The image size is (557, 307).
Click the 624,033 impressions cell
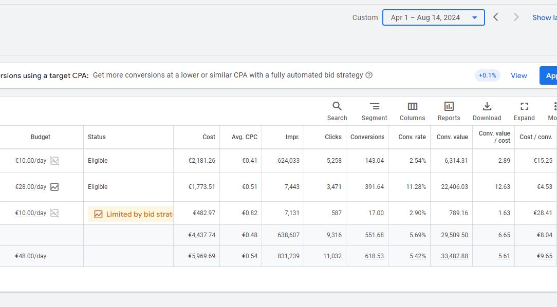point(288,161)
